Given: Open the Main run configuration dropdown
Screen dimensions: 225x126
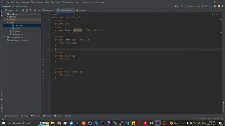Looking at the screenshot, I should pos(191,6).
